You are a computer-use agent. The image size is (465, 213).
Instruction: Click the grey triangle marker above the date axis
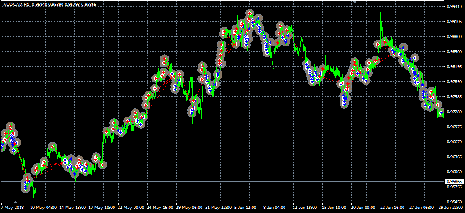pos(15,202)
